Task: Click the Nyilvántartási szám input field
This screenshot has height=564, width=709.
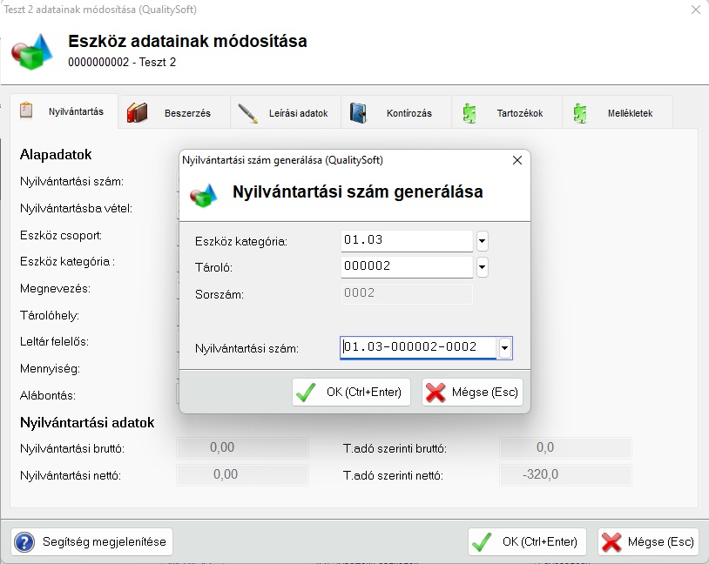Action: click(x=418, y=347)
